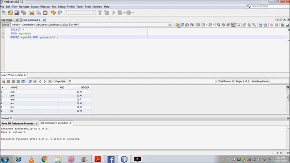Open Debug Project dropdown arrow
The height and width of the screenshot is (163, 290).
(x=124, y=13)
